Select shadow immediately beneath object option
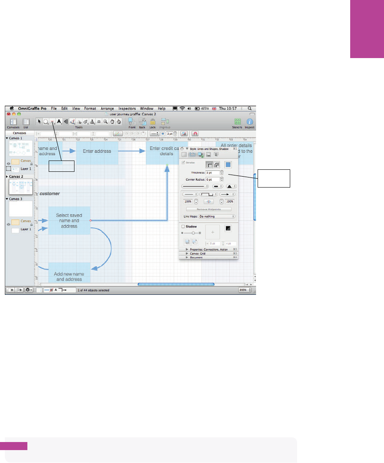 tap(187, 242)
